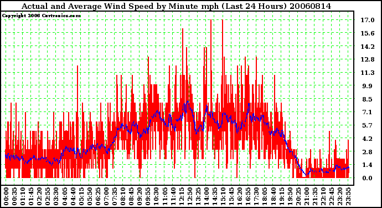Click the 00:00 time axis label
Image resolution: width=382 pixels, height=208 pixels.
coord(6,196)
